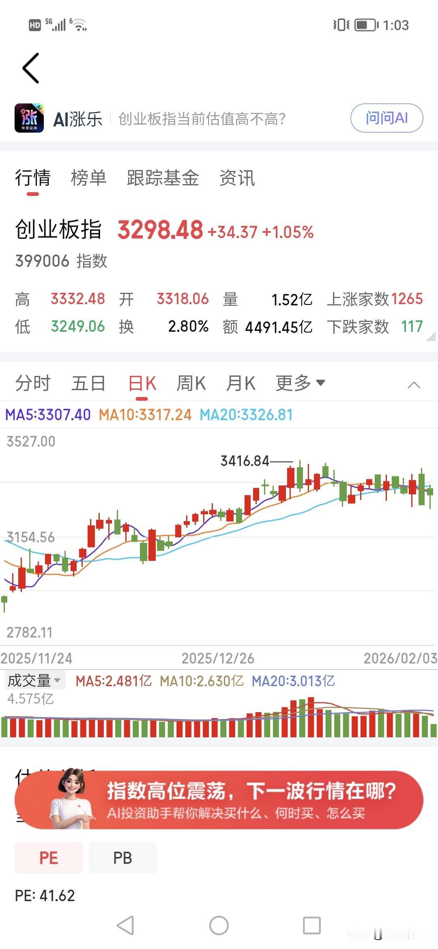Select the 分时 chart view
438x949 pixels.
coord(33,383)
